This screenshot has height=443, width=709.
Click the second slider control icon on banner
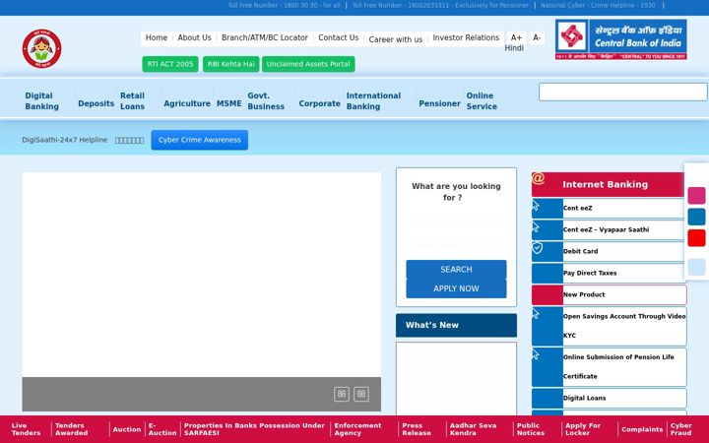tap(361, 394)
